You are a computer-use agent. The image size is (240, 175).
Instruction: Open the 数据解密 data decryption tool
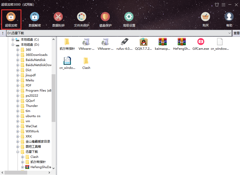pyautogui.click(x=35, y=17)
